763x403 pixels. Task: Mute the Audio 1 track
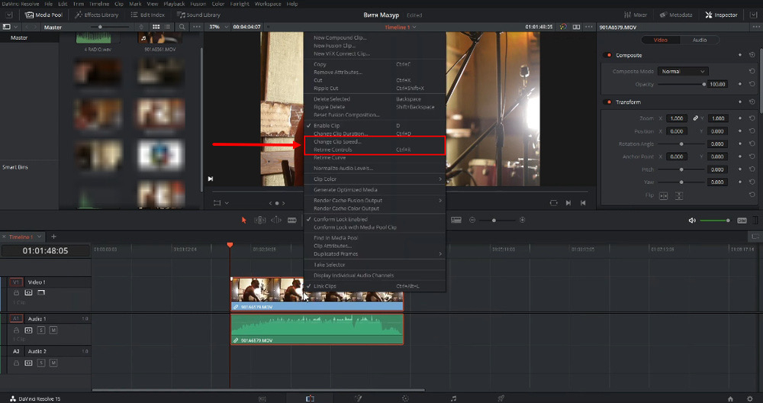coord(53,330)
